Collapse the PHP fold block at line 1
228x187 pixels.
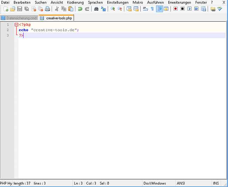pos(16,25)
